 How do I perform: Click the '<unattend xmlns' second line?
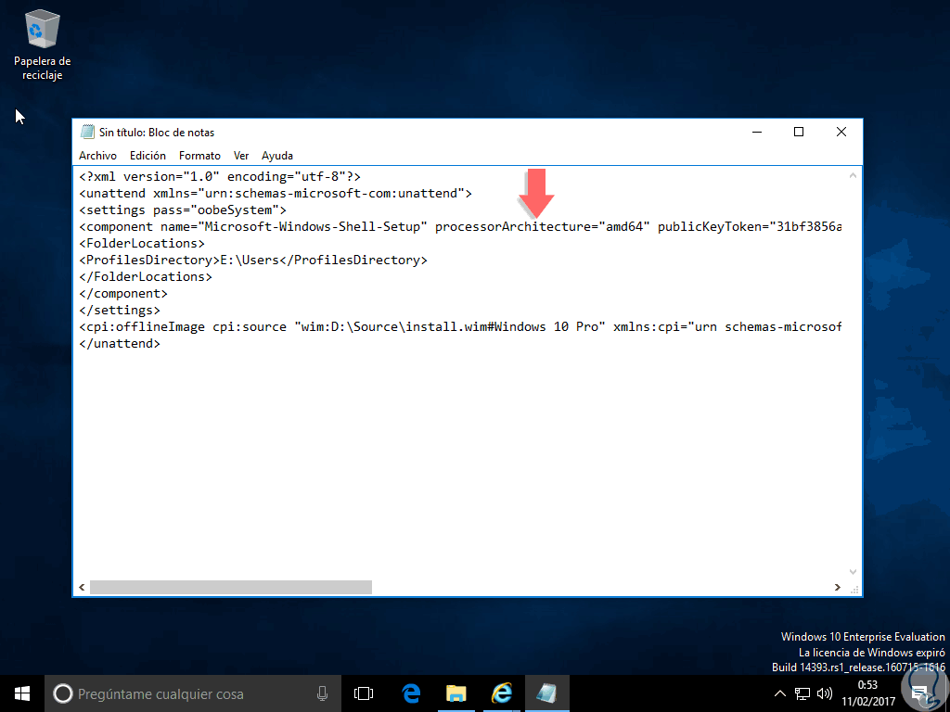(x=275, y=193)
